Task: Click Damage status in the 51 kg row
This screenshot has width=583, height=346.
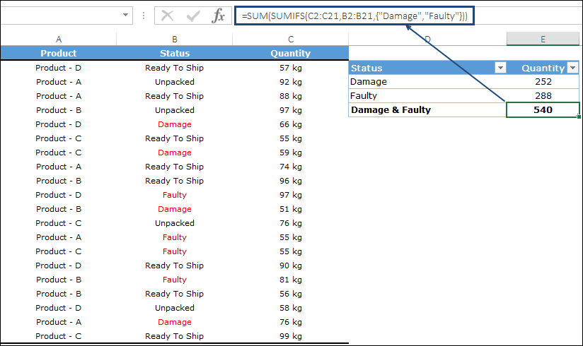Action: [x=174, y=208]
